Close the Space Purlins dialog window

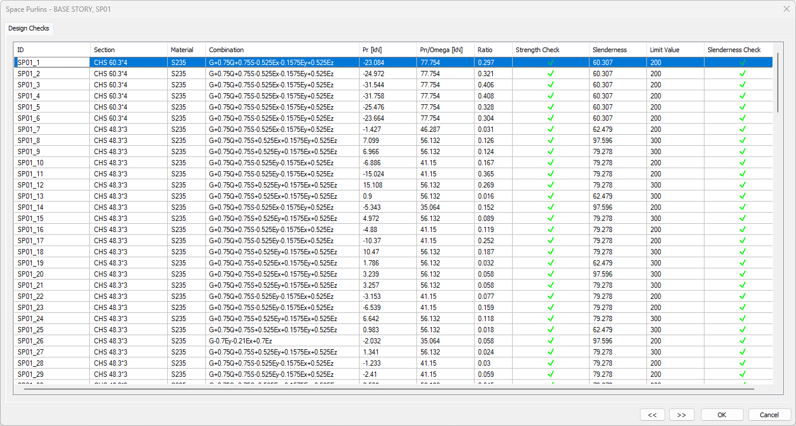click(786, 9)
